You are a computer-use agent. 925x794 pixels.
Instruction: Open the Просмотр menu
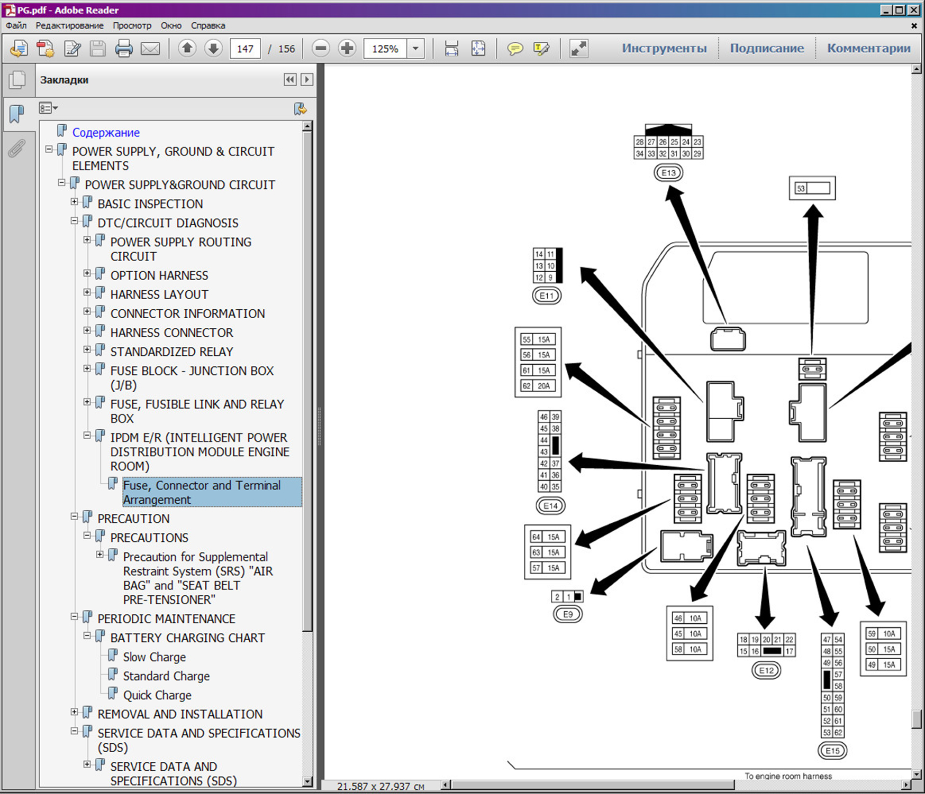click(x=132, y=25)
